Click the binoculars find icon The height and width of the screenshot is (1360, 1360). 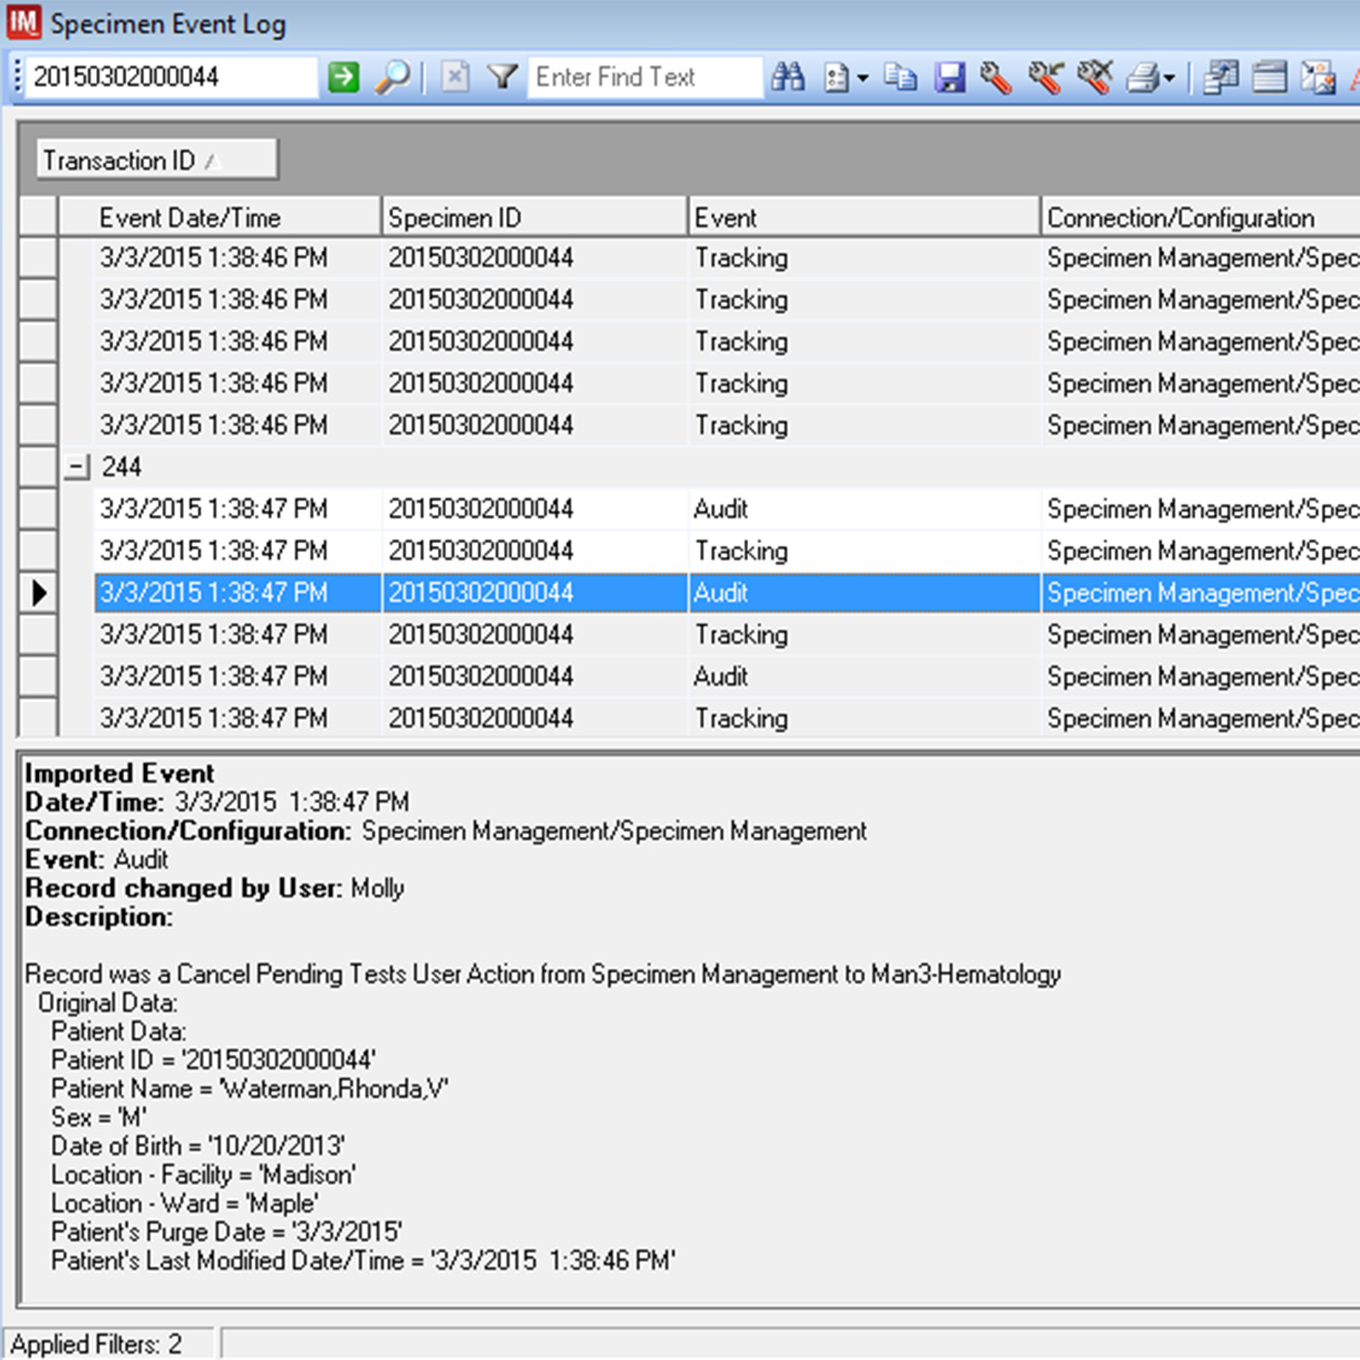[x=788, y=77]
